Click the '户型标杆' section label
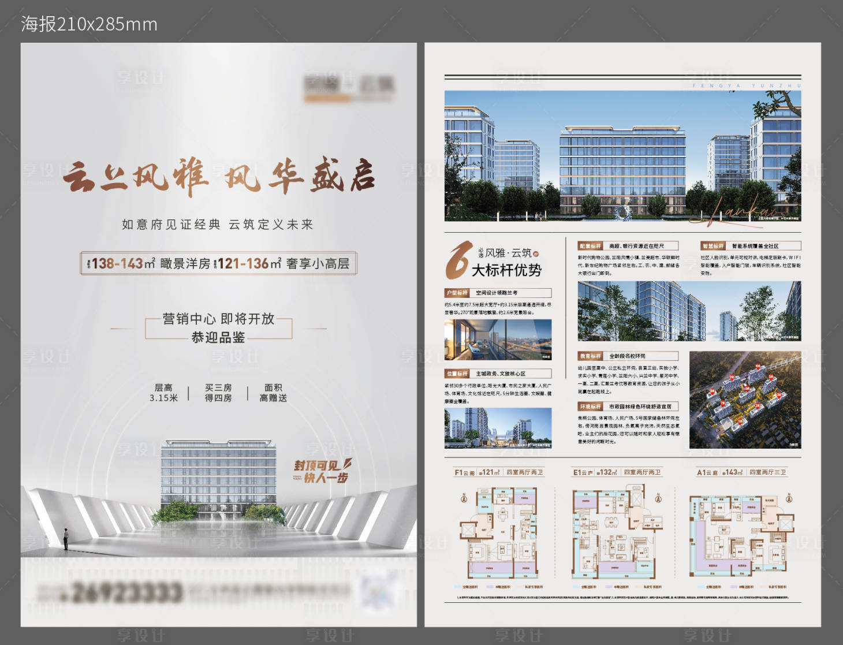Viewport: 843px width, 645px height. 457,293
